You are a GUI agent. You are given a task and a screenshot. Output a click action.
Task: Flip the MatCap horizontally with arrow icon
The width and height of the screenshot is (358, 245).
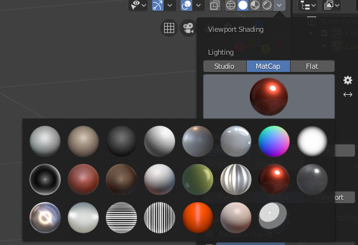click(348, 94)
